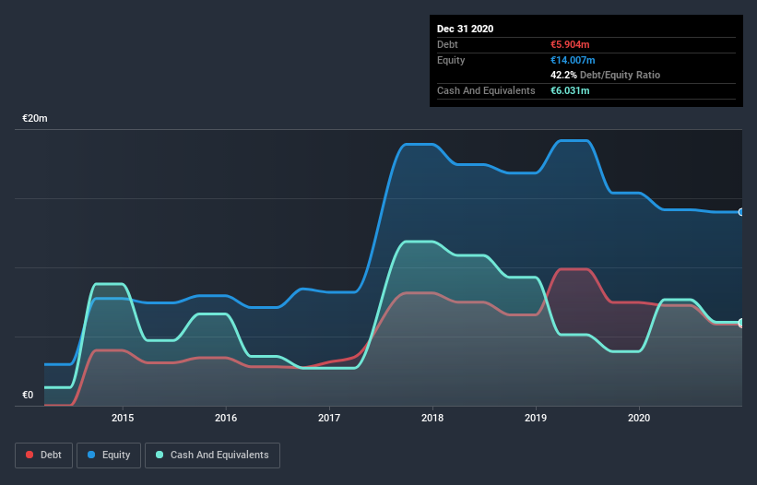Click the 42.2% Debt/Equity Ratio text
This screenshot has height=485, width=757.
(606, 76)
